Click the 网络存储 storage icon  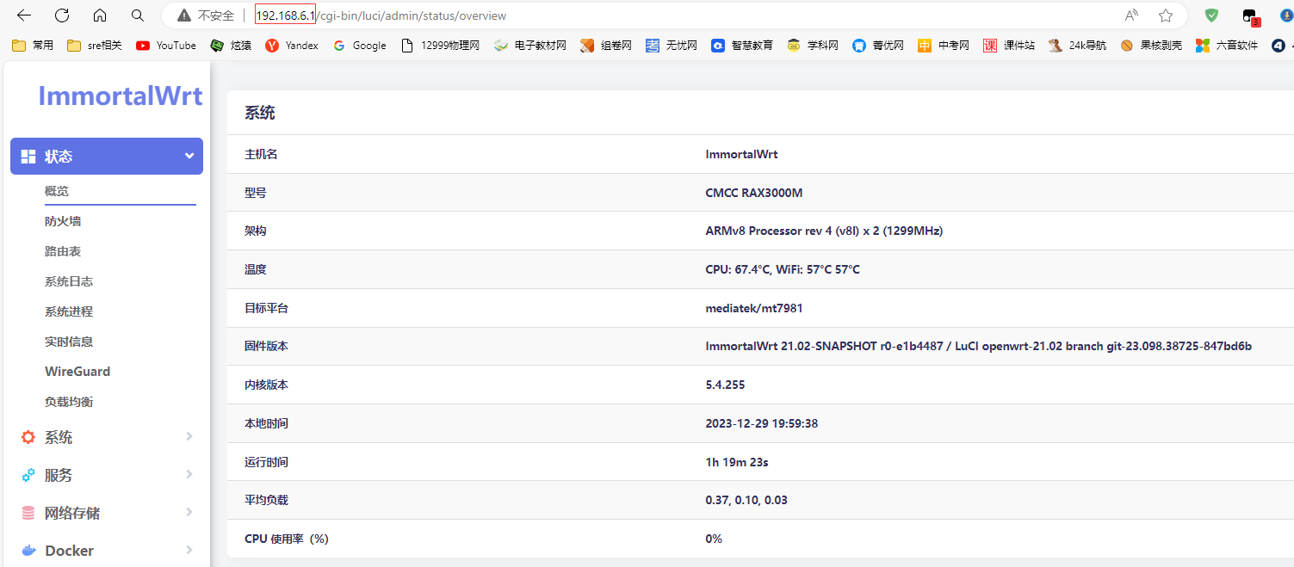(x=28, y=512)
